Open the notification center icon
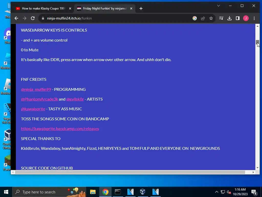This screenshot has height=197, width=262. [x=254, y=192]
